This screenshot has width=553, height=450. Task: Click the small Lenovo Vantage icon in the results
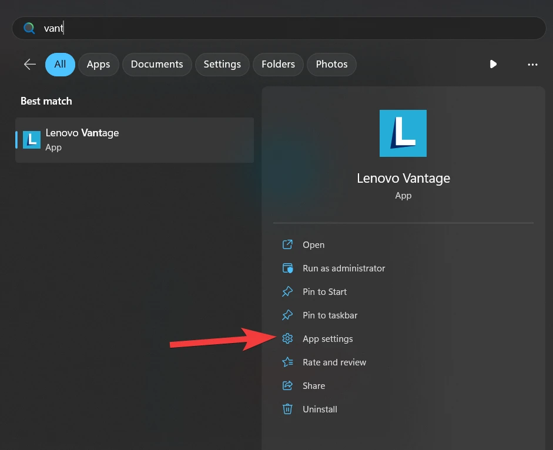[x=32, y=140]
